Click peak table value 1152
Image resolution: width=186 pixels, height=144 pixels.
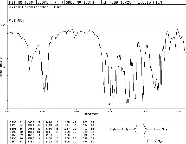[x=67, y=126]
